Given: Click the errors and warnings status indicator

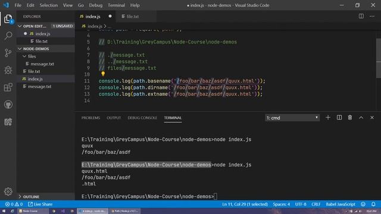Looking at the screenshot, I should click(x=14, y=204).
